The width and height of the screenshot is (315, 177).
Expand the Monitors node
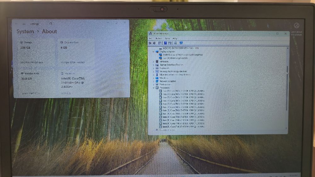153,78
